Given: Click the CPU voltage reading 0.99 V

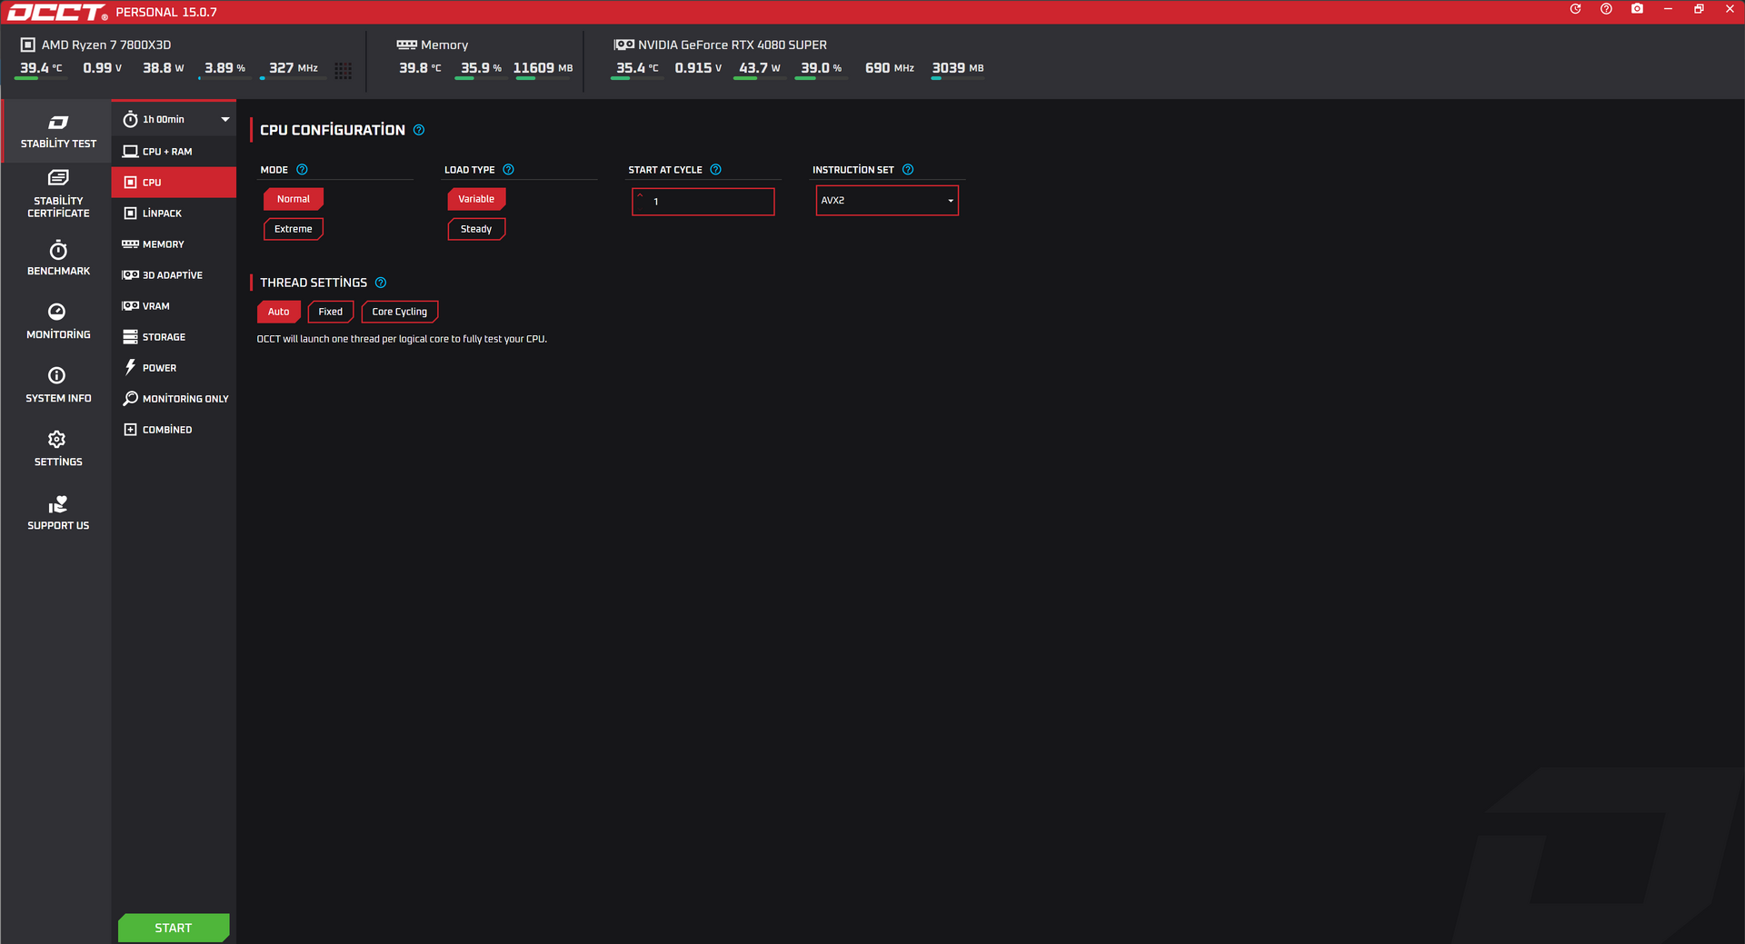Looking at the screenshot, I should [x=103, y=68].
